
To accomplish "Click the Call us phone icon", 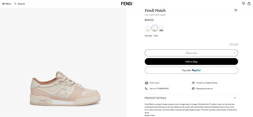I will tap(146, 89).
